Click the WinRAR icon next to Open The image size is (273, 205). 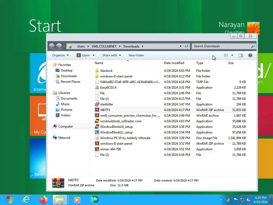(x=79, y=55)
